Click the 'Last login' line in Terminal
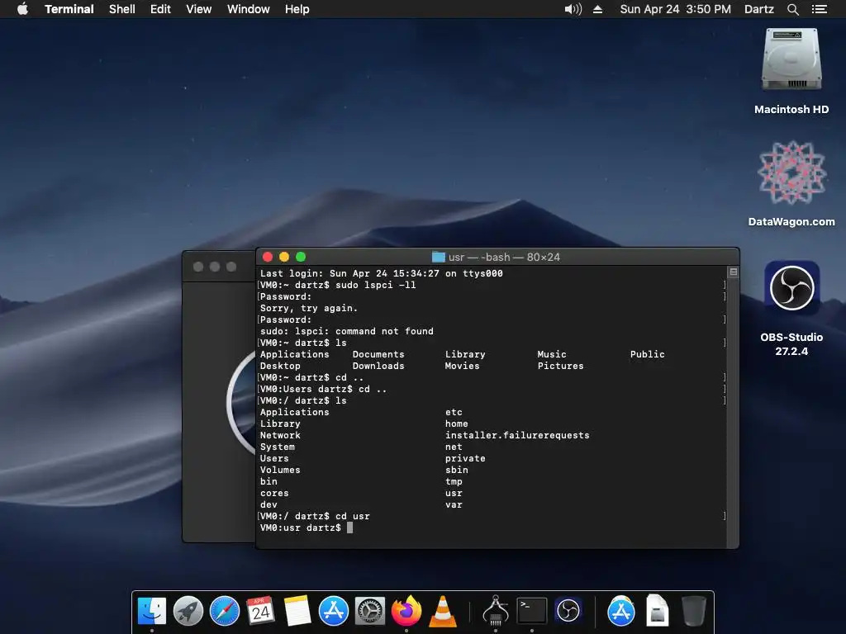This screenshot has height=634, width=846. point(382,273)
